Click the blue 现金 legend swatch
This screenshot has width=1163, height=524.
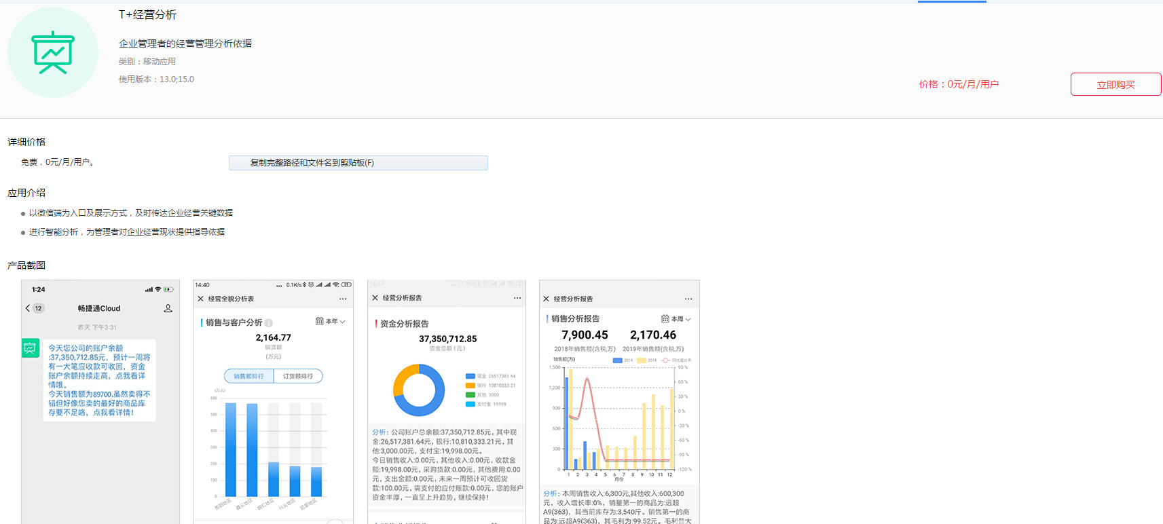[470, 376]
